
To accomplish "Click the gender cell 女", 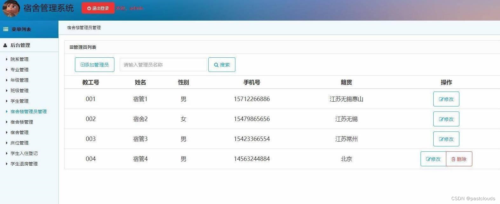I will tap(183, 119).
